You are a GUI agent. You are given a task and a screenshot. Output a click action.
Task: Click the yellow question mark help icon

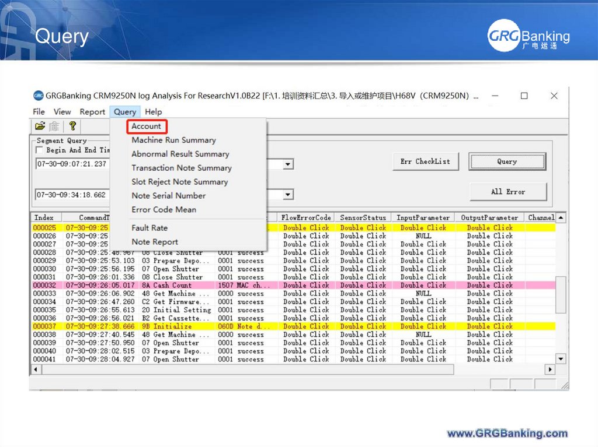tap(72, 126)
